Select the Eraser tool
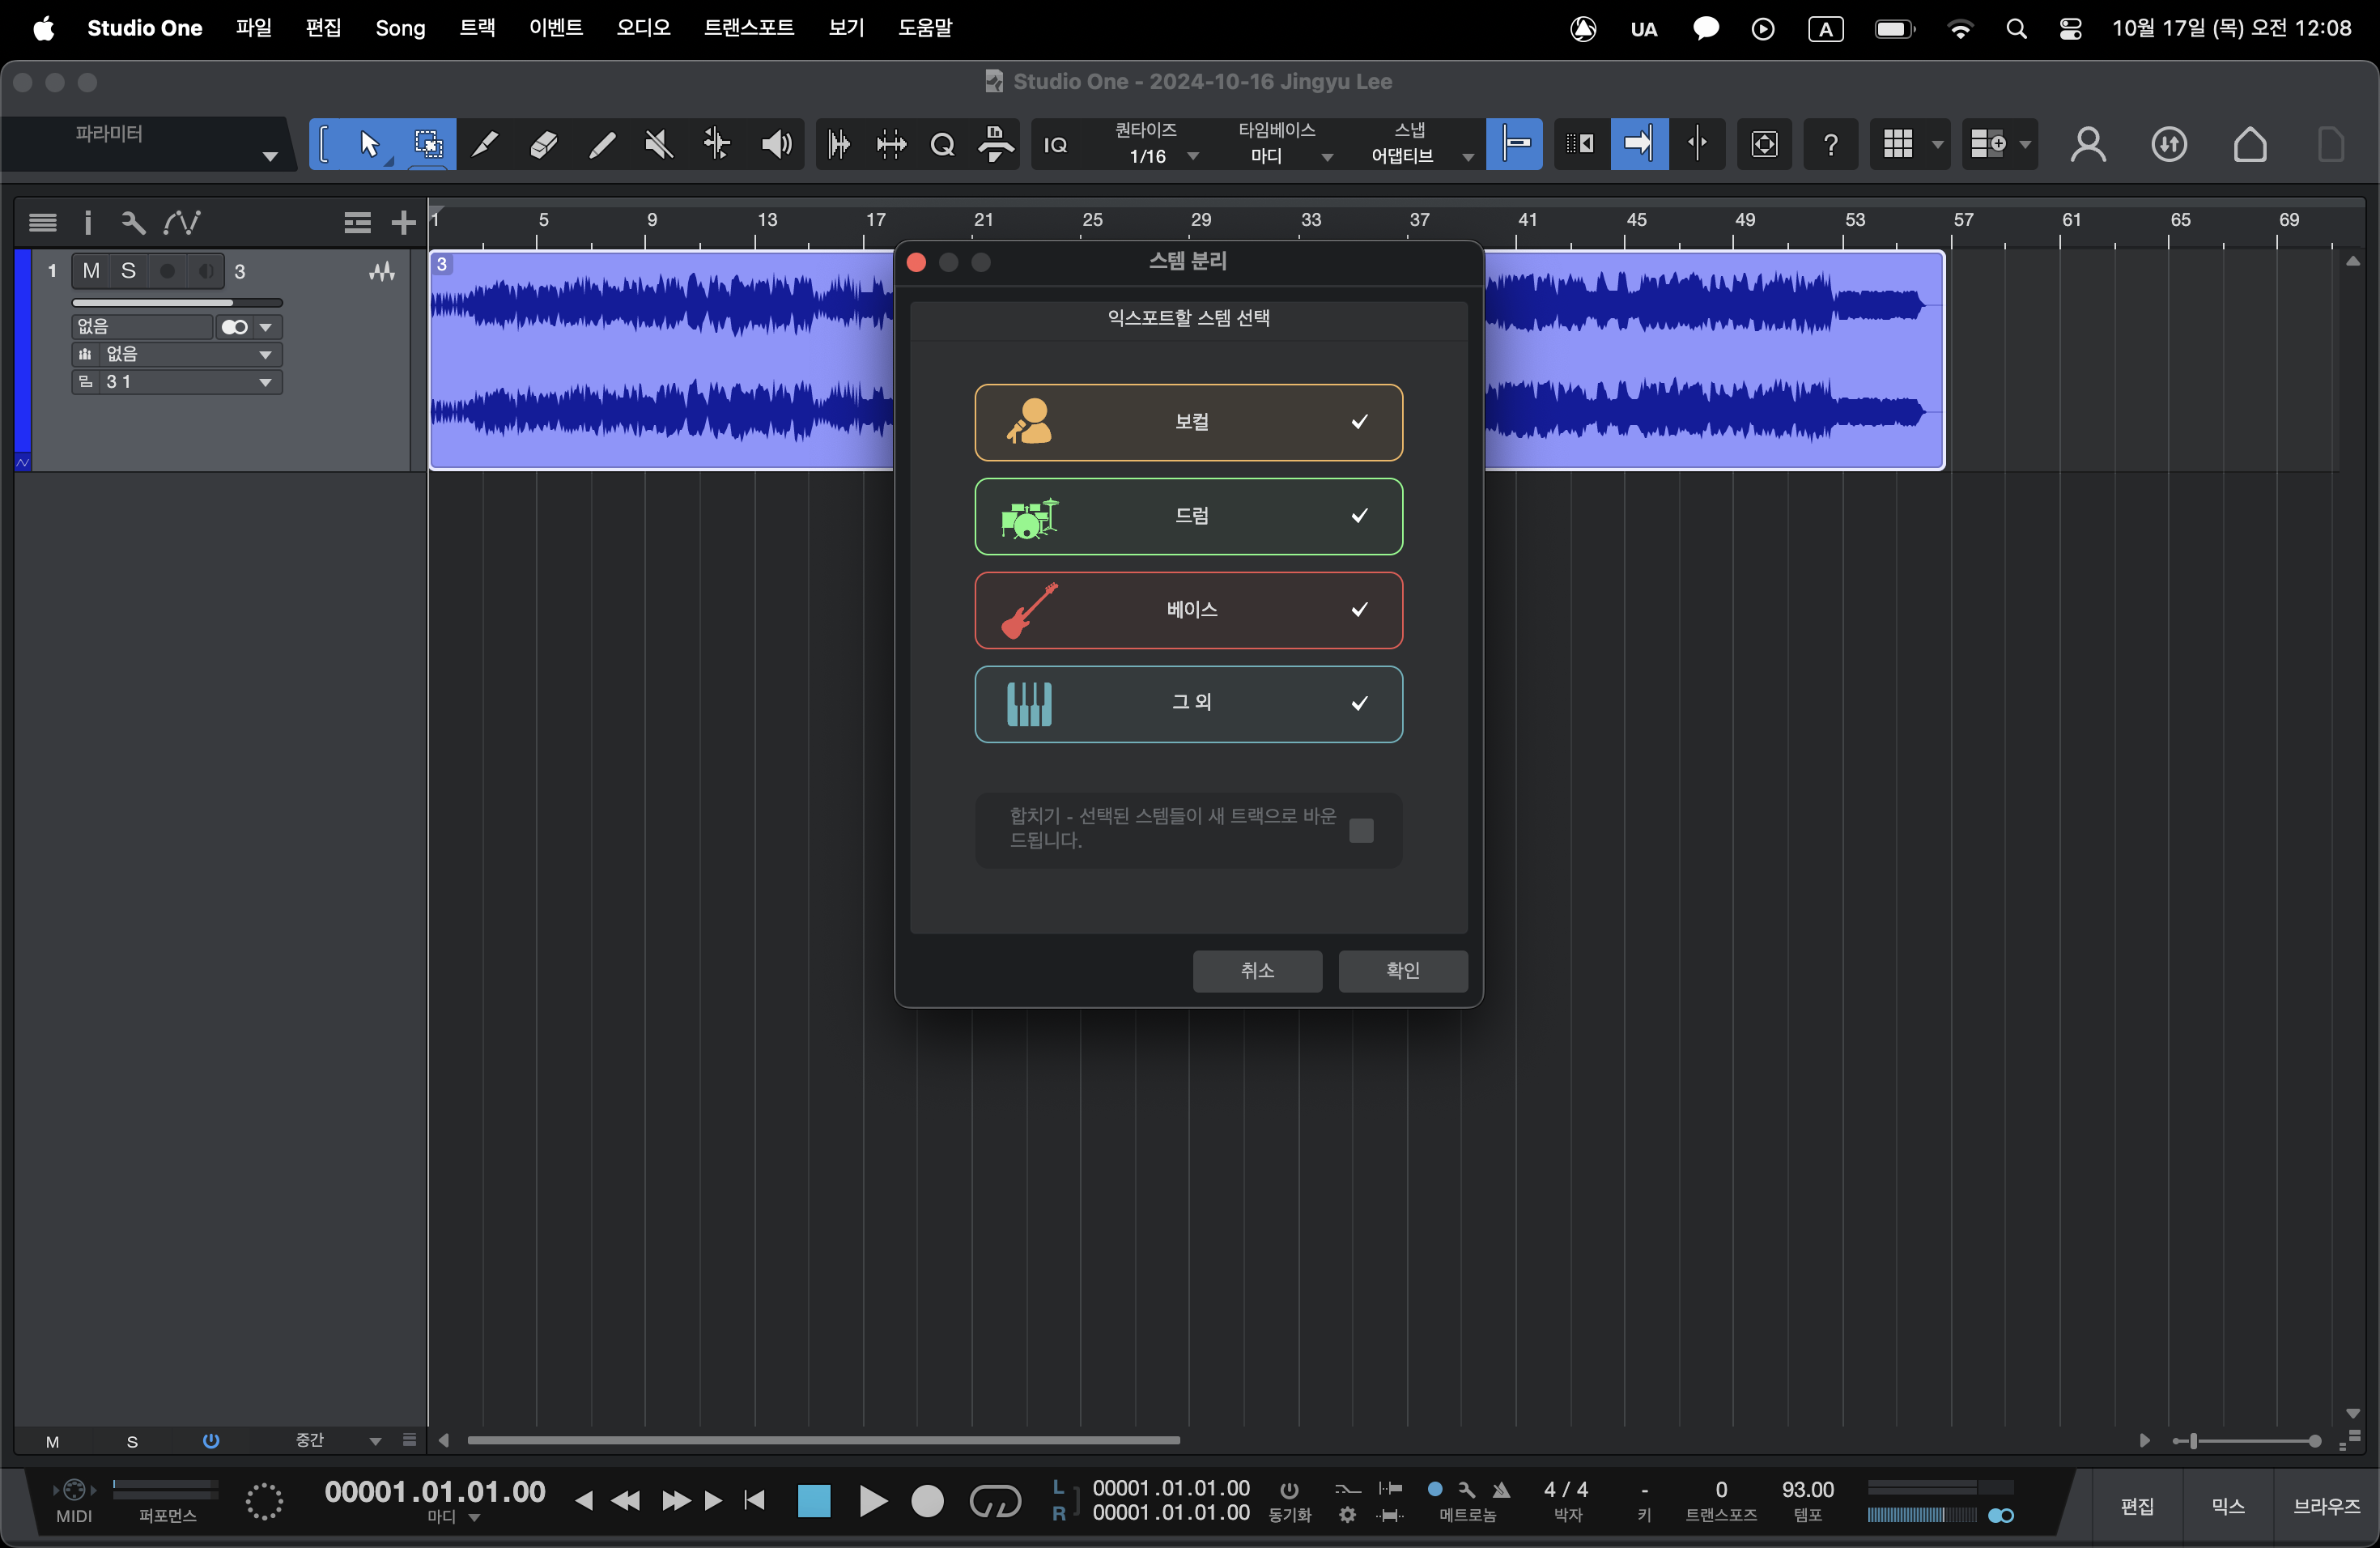The image size is (2380, 1548). pyautogui.click(x=543, y=144)
